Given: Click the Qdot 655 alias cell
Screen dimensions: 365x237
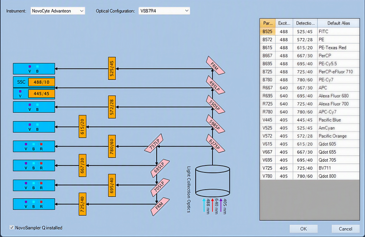Looking at the screenshot, I should point(339,152).
